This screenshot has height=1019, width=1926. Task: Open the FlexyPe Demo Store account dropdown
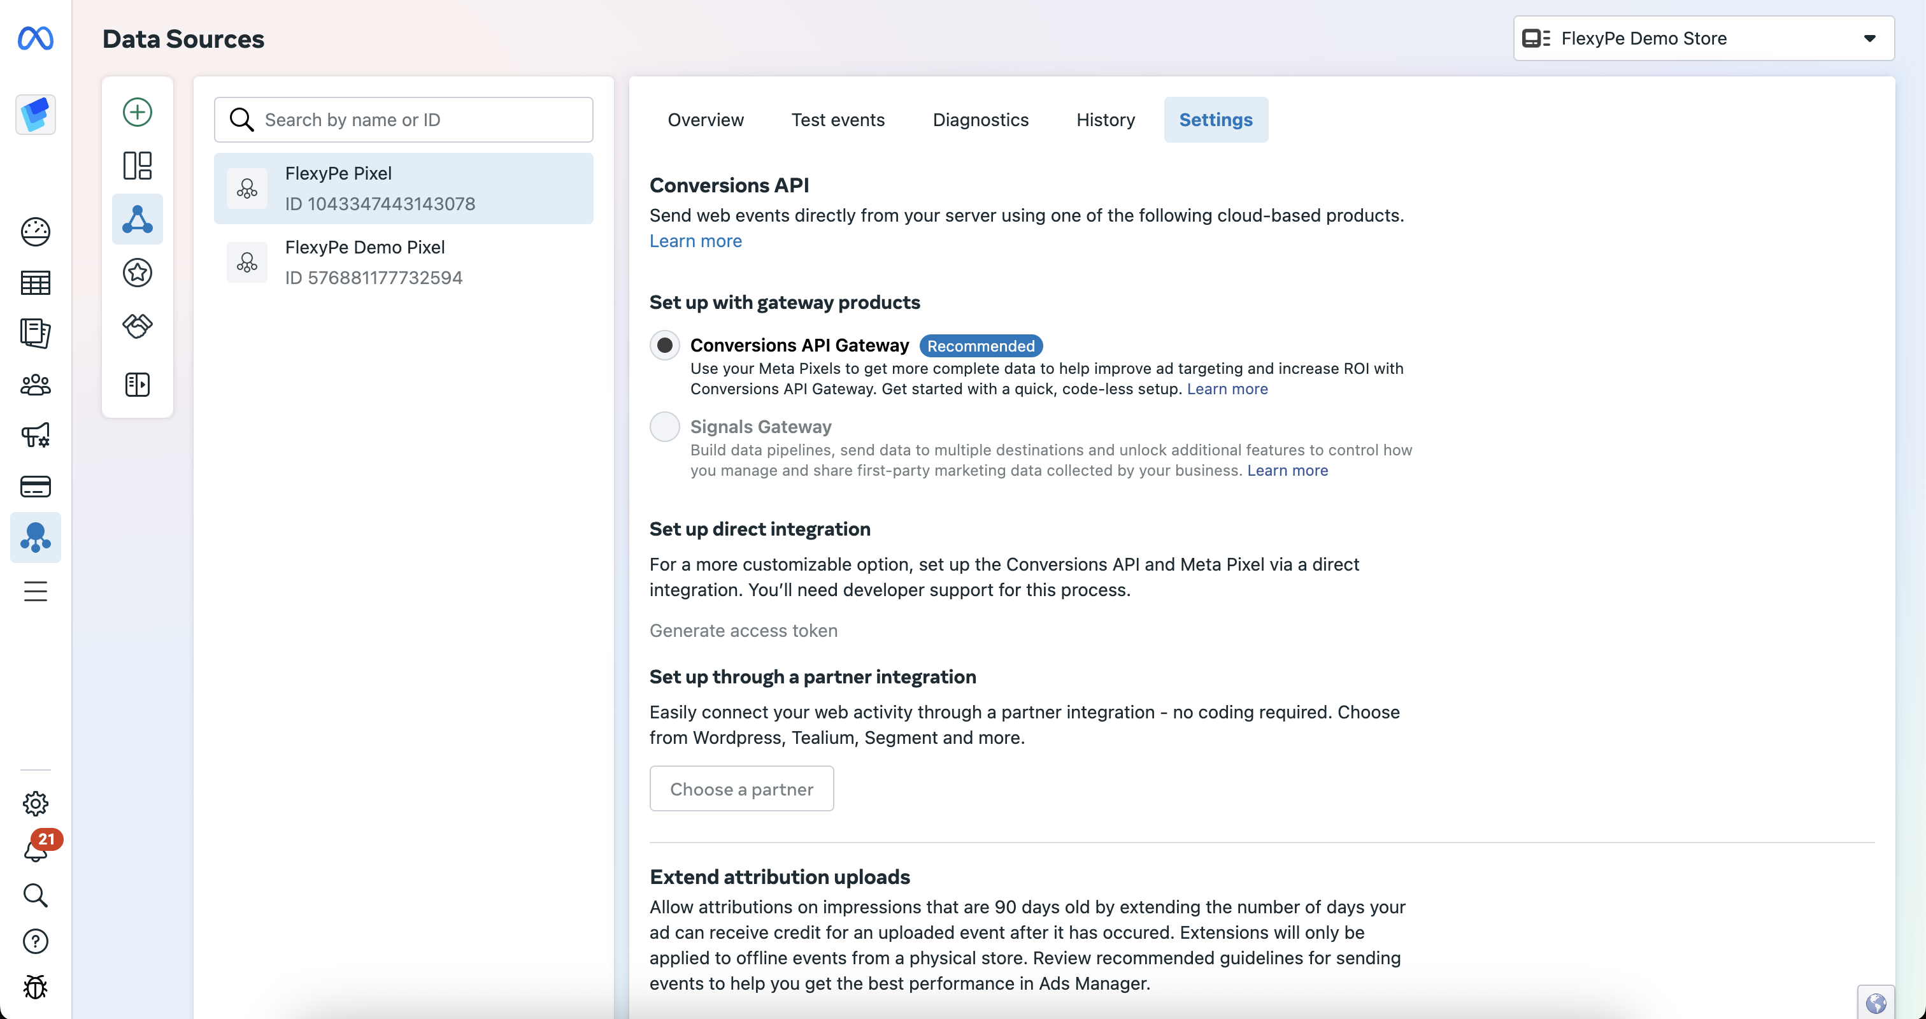click(1703, 38)
